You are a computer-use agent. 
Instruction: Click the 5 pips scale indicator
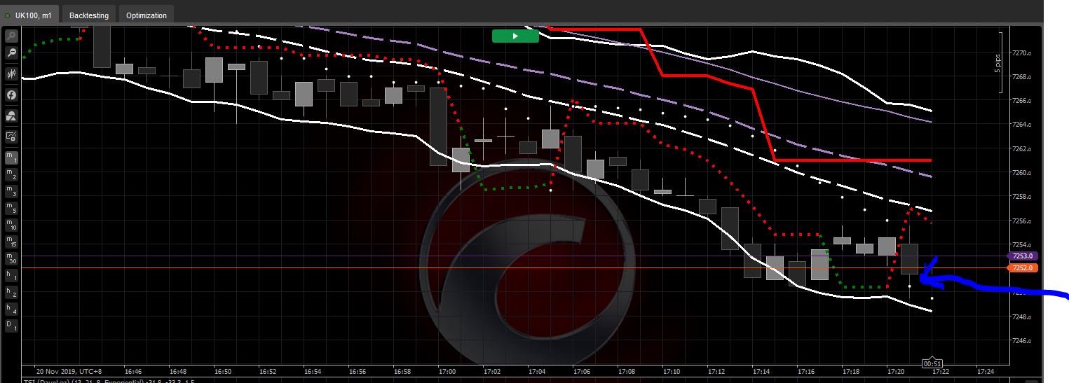coord(997,62)
